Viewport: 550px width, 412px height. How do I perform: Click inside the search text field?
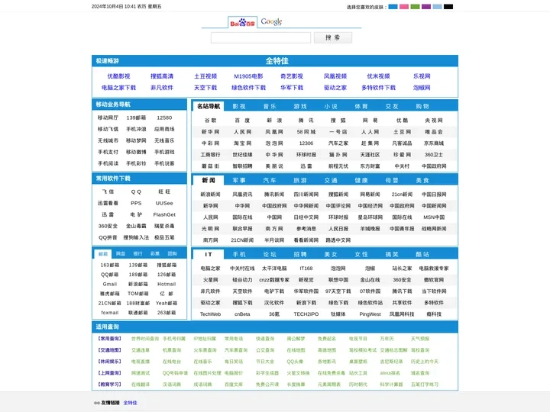point(260,37)
